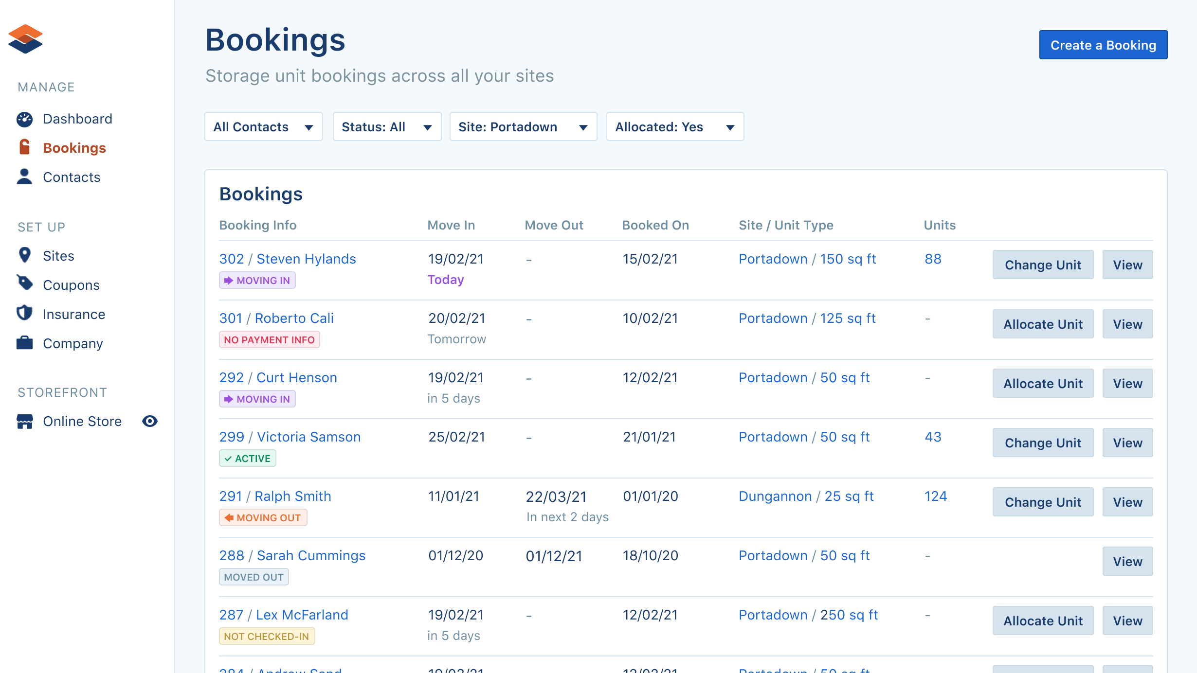The width and height of the screenshot is (1197, 673).
Task: Click the Dashboard gauge icon
Action: 24,119
